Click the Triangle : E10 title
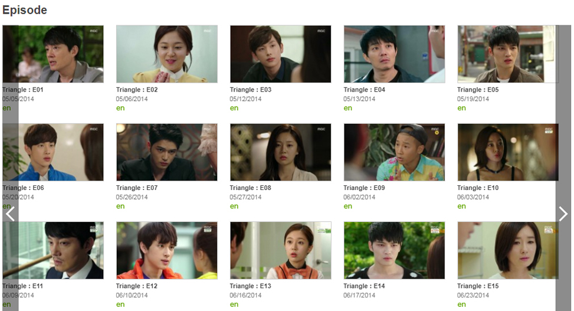574x311 pixels. point(478,188)
